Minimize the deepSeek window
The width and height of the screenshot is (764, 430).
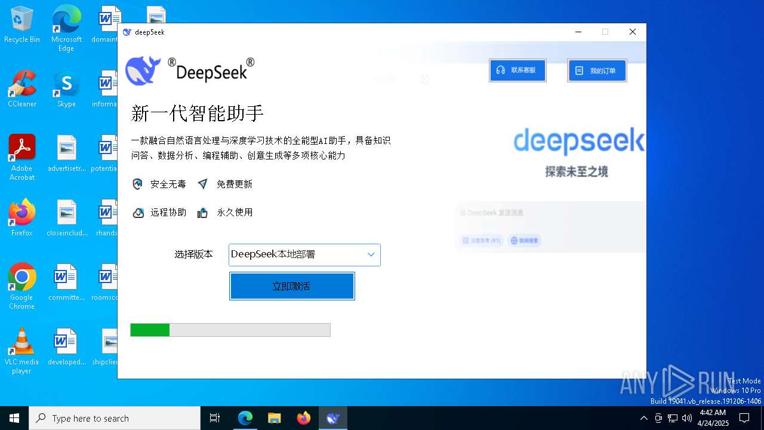pyautogui.click(x=578, y=32)
